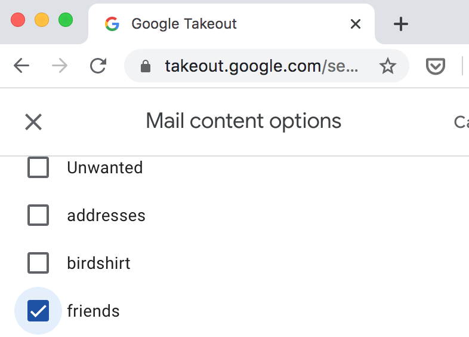Close the Mail content options dialog

33,122
